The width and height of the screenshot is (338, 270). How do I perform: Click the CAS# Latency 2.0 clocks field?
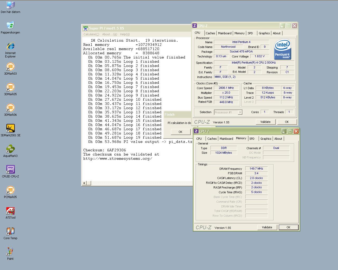click(x=256, y=178)
